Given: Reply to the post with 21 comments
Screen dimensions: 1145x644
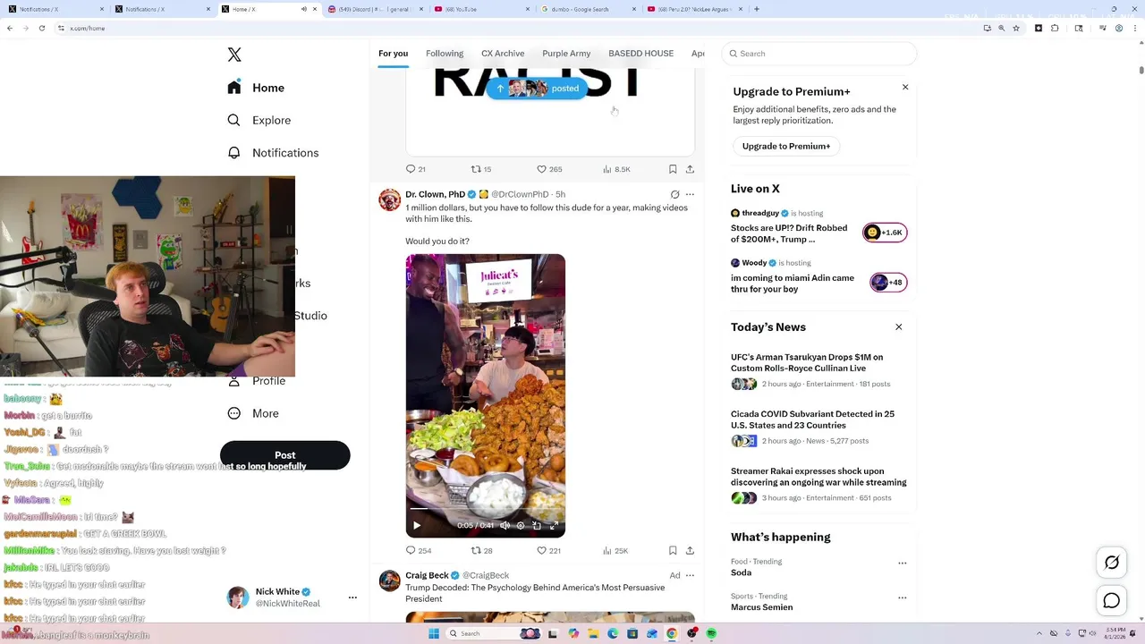Looking at the screenshot, I should 415,169.
